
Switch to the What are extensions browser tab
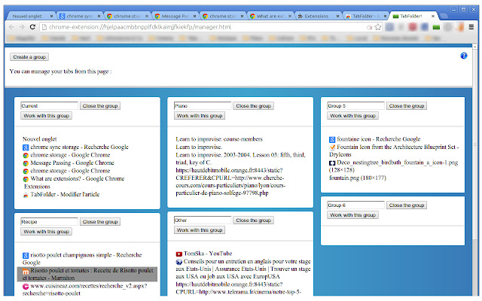pyautogui.click(x=270, y=17)
